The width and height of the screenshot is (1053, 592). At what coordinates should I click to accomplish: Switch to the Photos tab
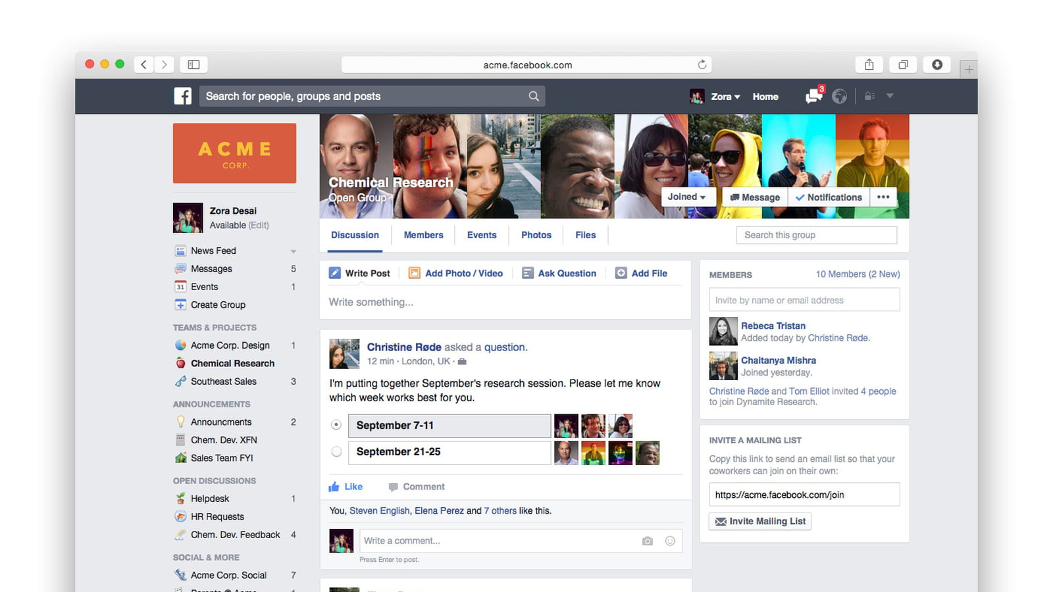(x=536, y=235)
